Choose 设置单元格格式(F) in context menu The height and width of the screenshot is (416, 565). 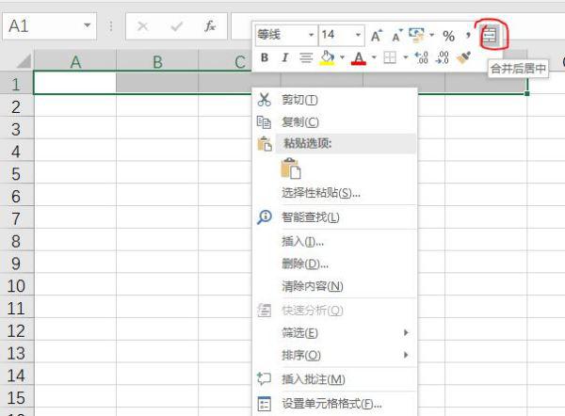pyautogui.click(x=331, y=404)
